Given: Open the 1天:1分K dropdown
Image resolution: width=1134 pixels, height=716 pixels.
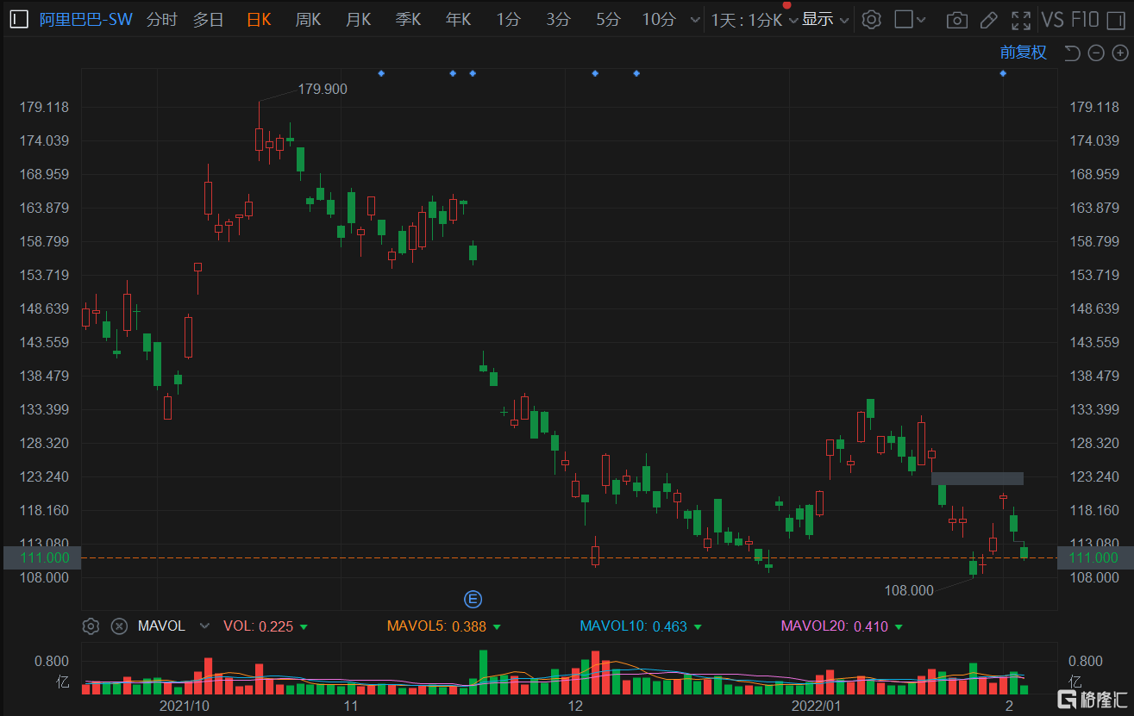Looking at the screenshot, I should (753, 19).
